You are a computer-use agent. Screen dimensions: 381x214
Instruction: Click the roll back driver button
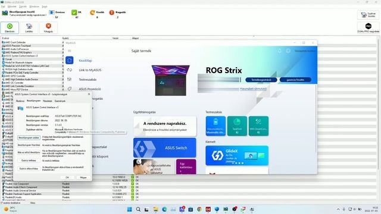29,152
